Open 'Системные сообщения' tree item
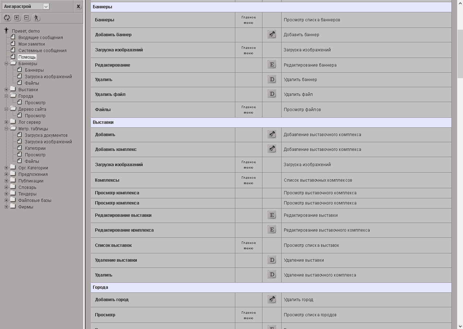The height and width of the screenshot is (329, 463). 42,51
